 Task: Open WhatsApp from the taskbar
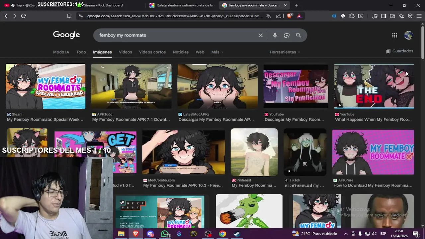[x=165, y=234]
